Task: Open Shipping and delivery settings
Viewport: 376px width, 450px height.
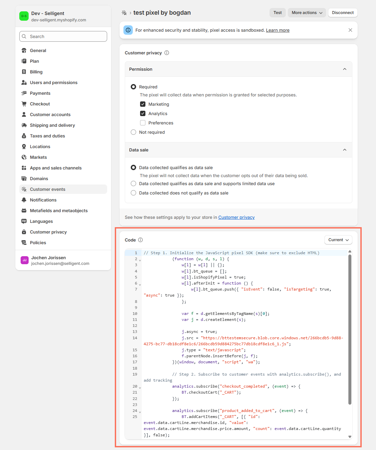Action: pos(52,125)
